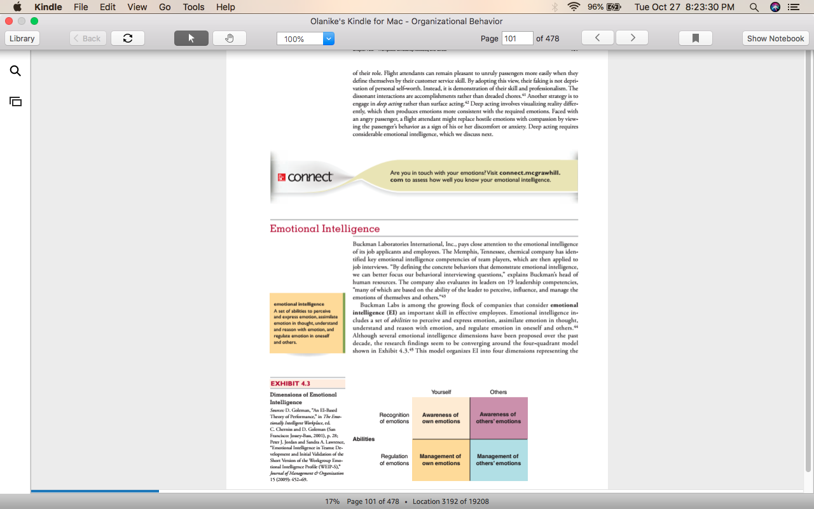The image size is (814, 509).
Task: Click the Bluetooth status icon
Action: click(x=555, y=7)
